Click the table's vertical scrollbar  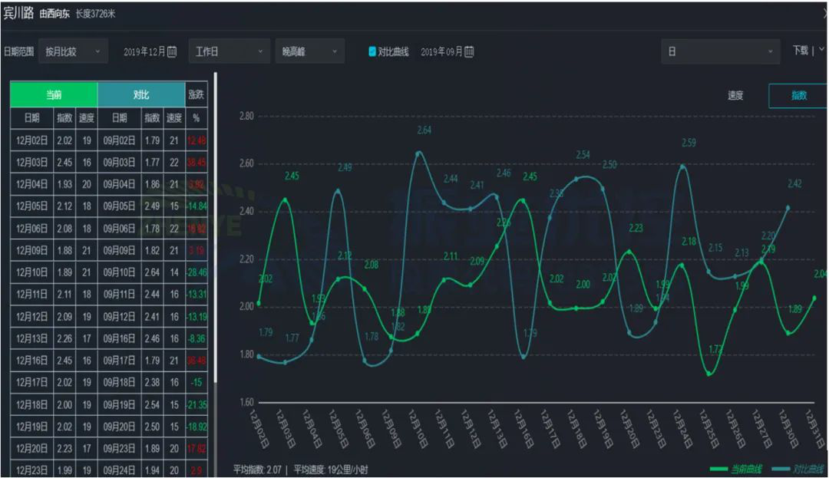216,230
